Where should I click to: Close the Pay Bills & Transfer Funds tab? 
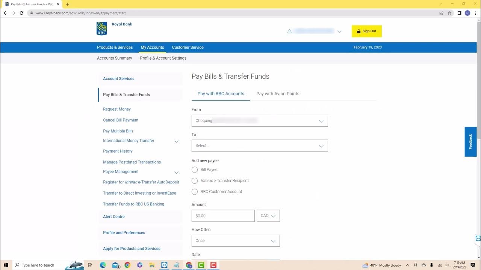click(58, 4)
